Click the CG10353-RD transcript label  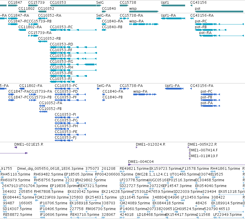(x=61, y=44)
